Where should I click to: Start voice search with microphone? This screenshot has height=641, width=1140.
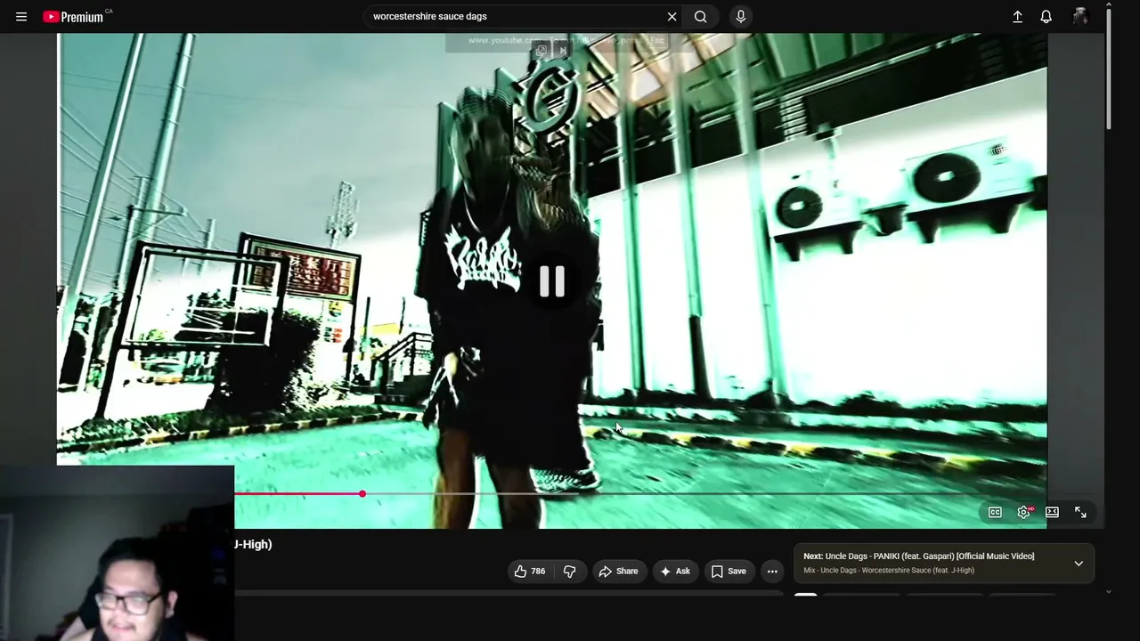click(740, 17)
